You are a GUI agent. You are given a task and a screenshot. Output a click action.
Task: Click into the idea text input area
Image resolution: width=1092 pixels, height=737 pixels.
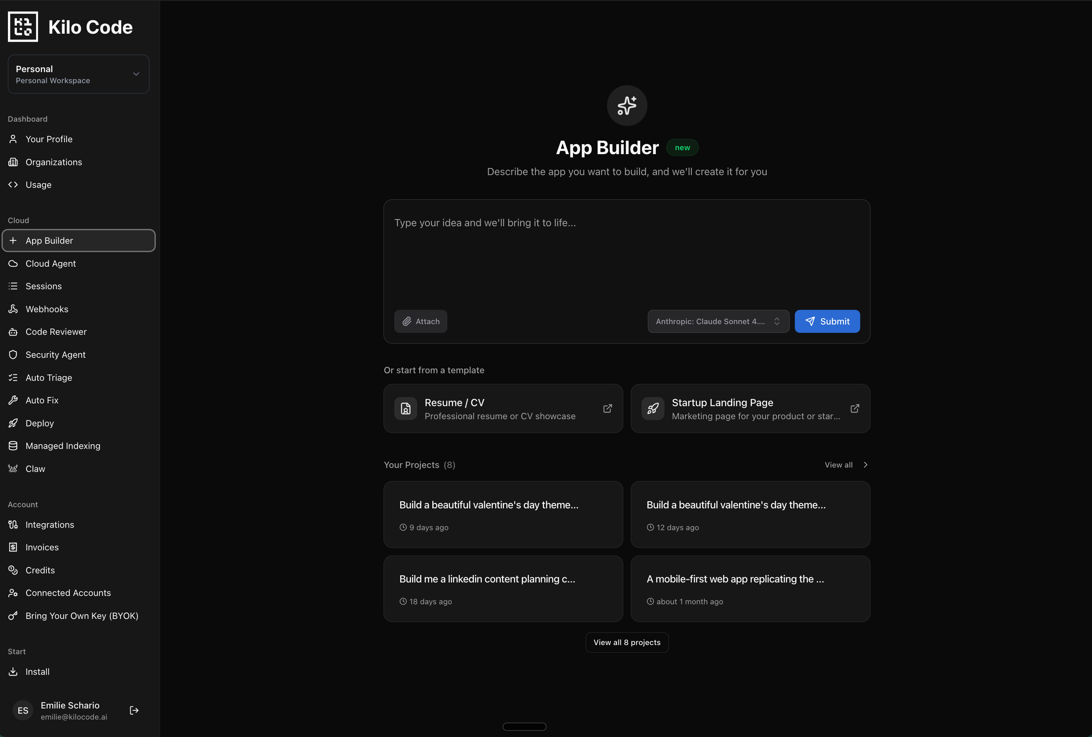click(627, 254)
